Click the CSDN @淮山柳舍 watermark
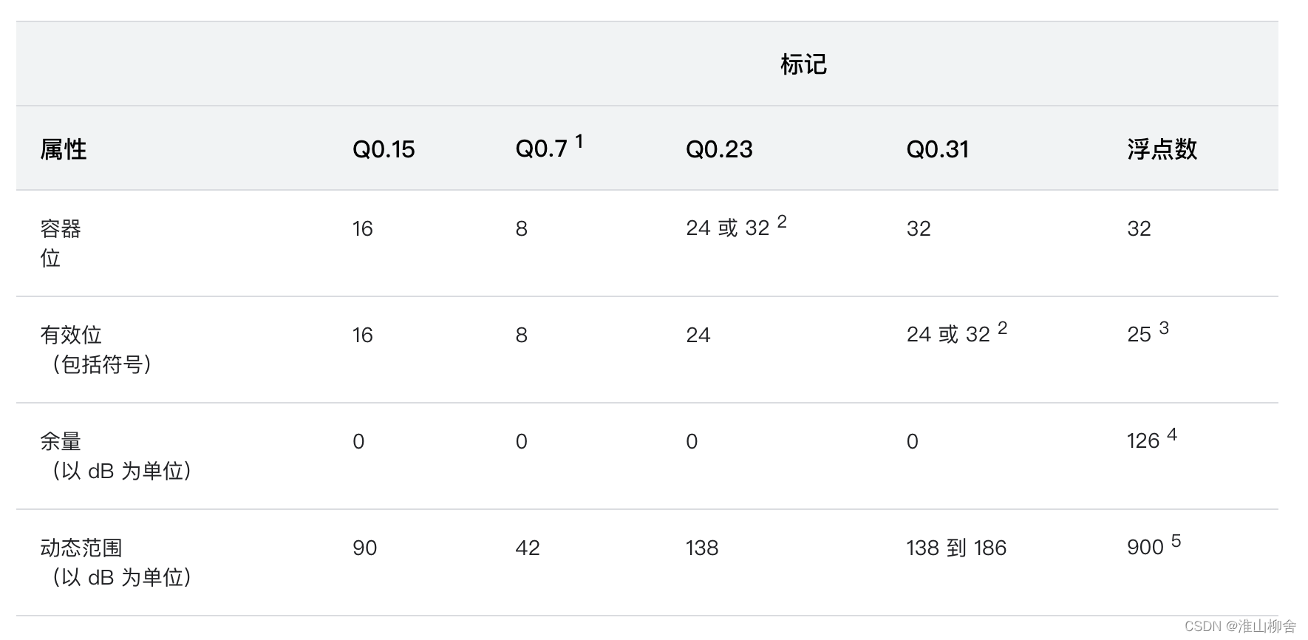Image resolution: width=1308 pixels, height=640 pixels. click(1240, 626)
